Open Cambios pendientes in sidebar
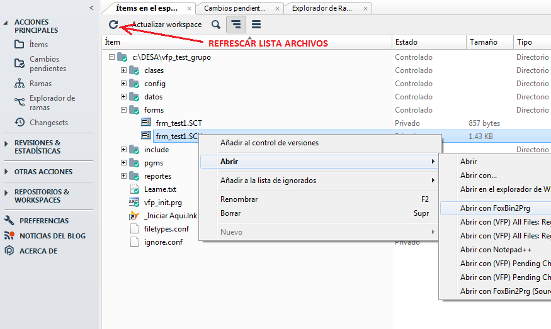The height and width of the screenshot is (329, 551). (48, 64)
